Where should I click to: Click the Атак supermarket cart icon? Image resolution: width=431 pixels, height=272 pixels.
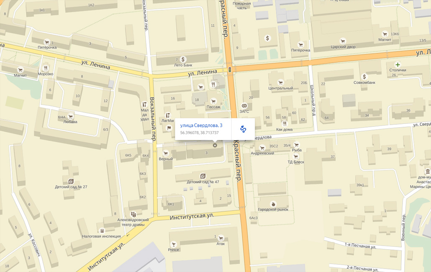click(x=221, y=238)
